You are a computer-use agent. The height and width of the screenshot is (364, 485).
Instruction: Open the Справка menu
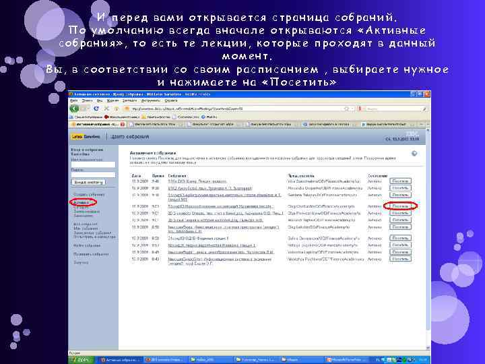(171, 100)
